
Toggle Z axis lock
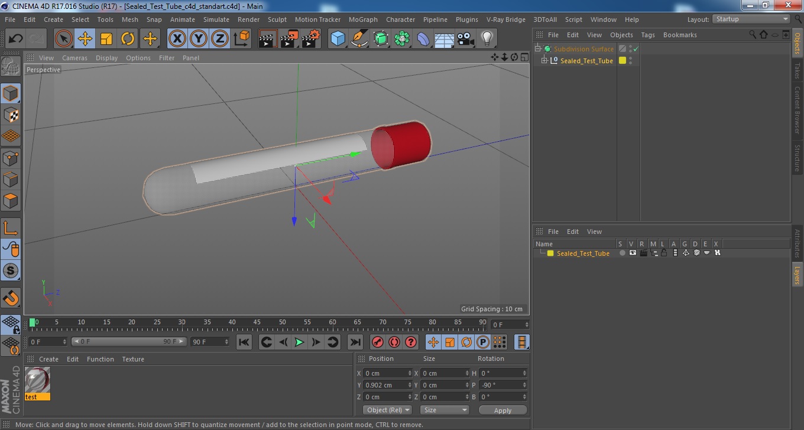219,39
